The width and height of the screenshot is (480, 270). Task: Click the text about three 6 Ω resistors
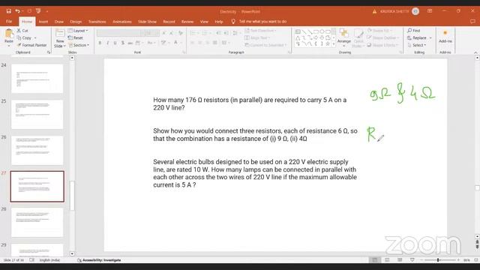[x=255, y=135]
